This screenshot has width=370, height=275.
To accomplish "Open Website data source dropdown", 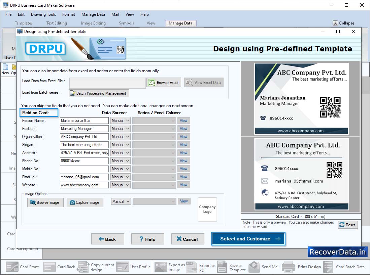I will point(120,185).
